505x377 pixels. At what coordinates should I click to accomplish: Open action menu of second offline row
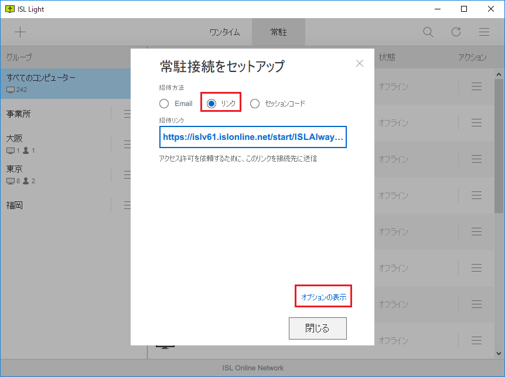click(x=476, y=123)
